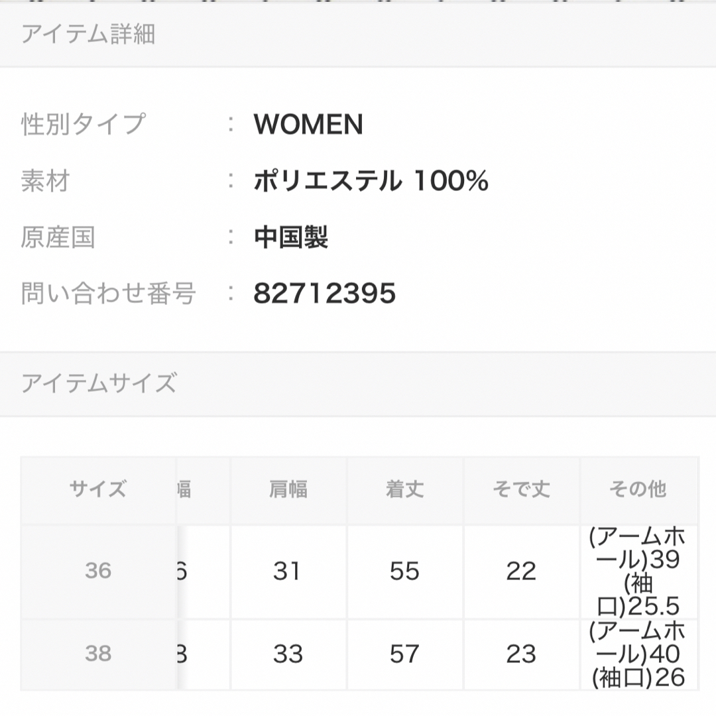Click shoulder width value 33
The height and width of the screenshot is (716, 716).
point(288,654)
